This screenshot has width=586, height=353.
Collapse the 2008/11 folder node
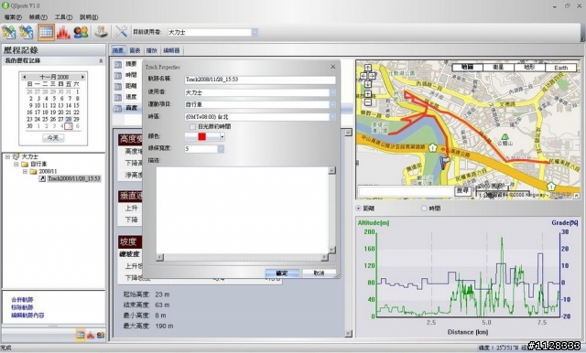25,172
